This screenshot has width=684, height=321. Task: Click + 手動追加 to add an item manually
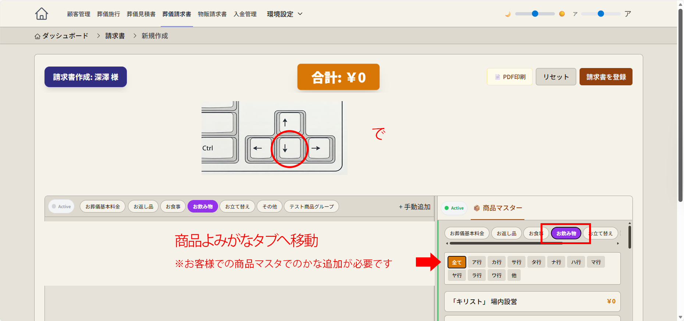point(414,207)
